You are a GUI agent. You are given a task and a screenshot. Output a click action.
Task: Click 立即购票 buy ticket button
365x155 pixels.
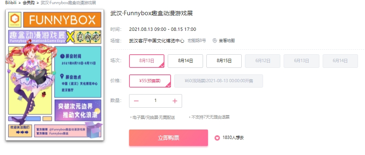[169, 138]
